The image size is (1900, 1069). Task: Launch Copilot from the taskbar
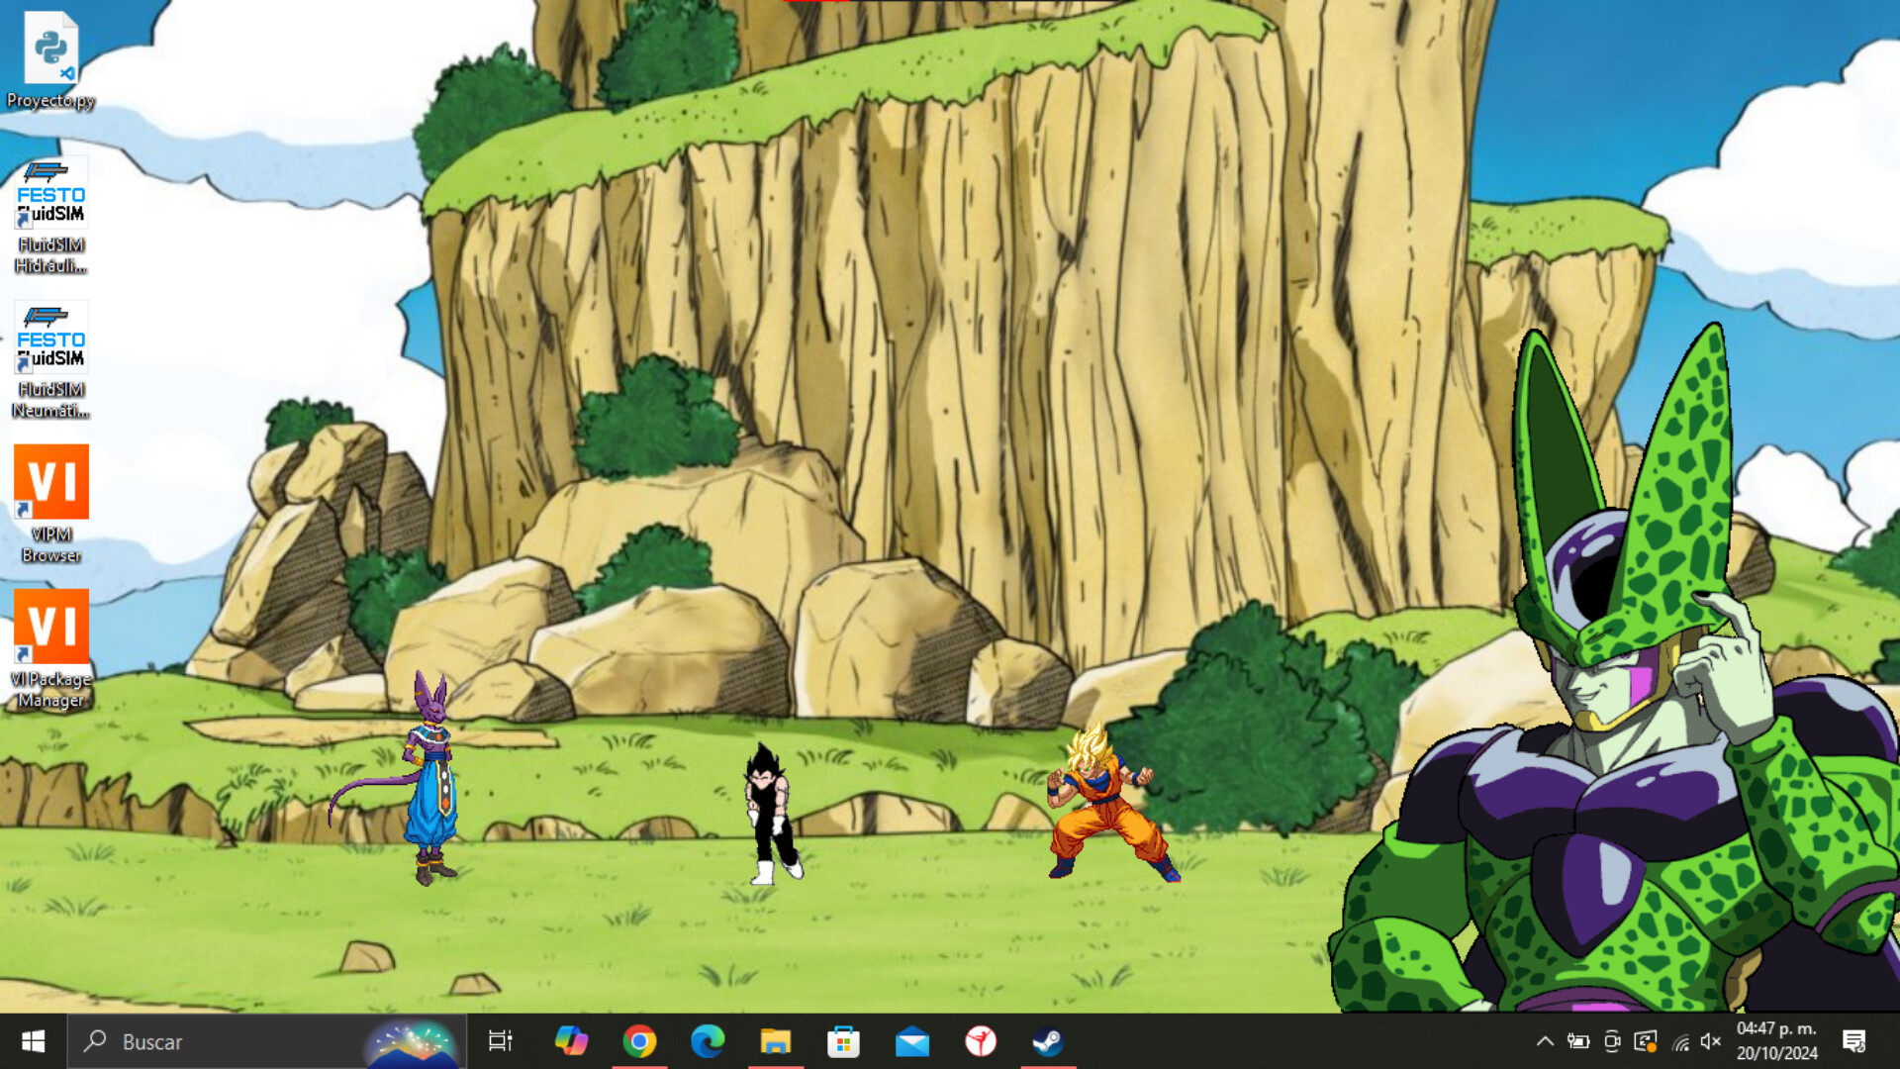pos(573,1041)
